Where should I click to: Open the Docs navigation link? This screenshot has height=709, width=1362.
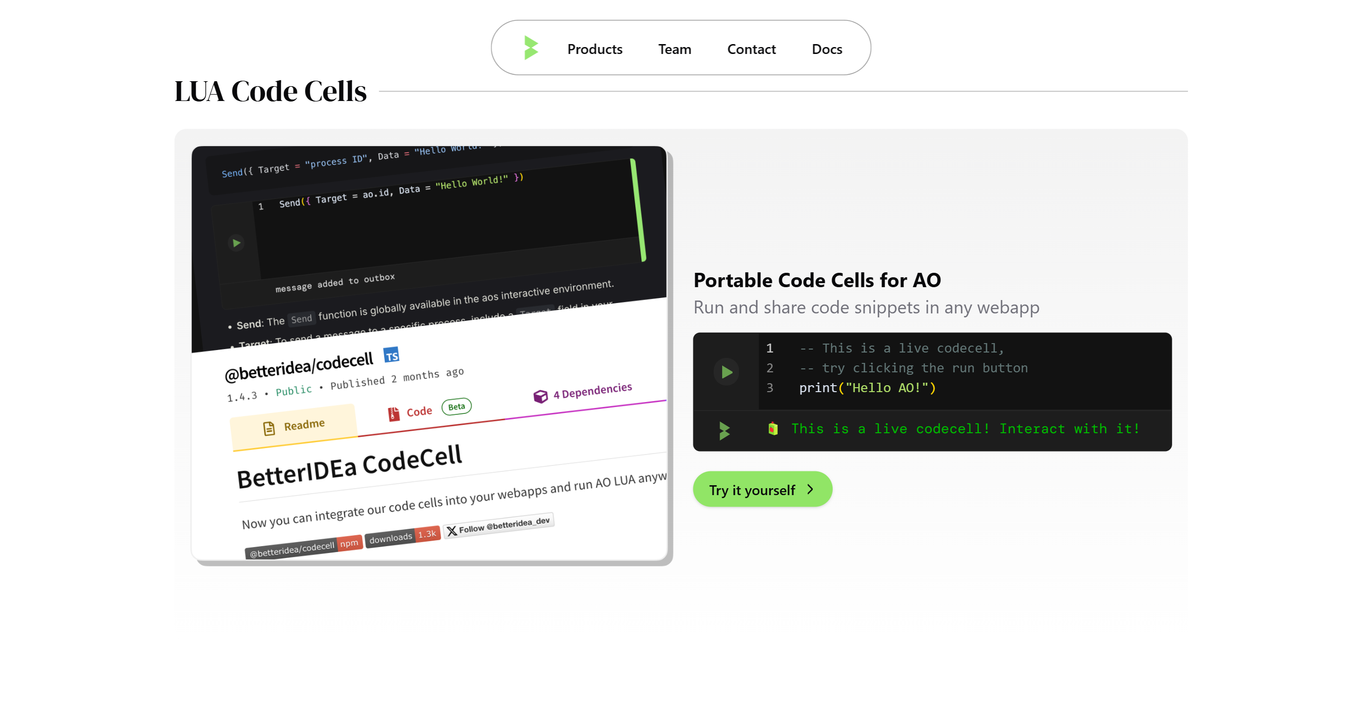coord(826,49)
